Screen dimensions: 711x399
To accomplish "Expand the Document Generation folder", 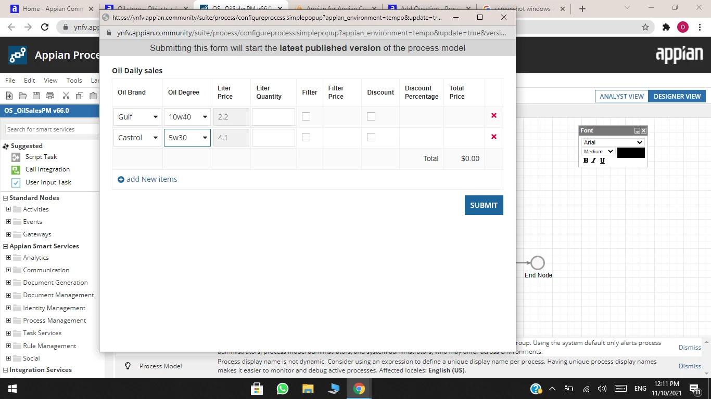I will click(x=8, y=283).
